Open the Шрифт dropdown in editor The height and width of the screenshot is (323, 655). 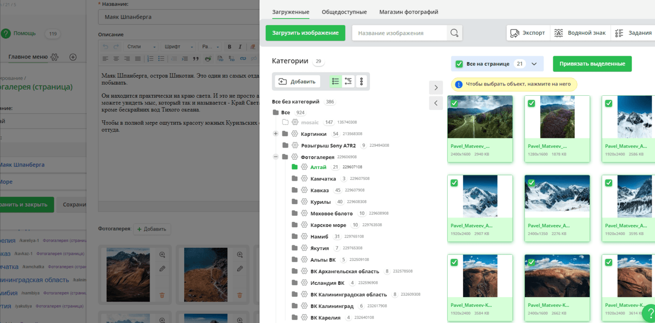[x=178, y=47]
